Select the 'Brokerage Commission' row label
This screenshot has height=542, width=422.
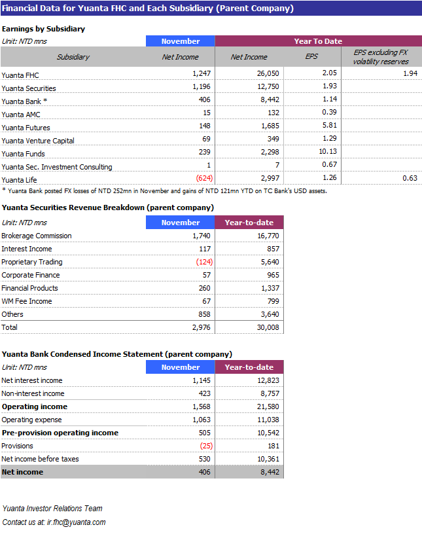click(36, 236)
